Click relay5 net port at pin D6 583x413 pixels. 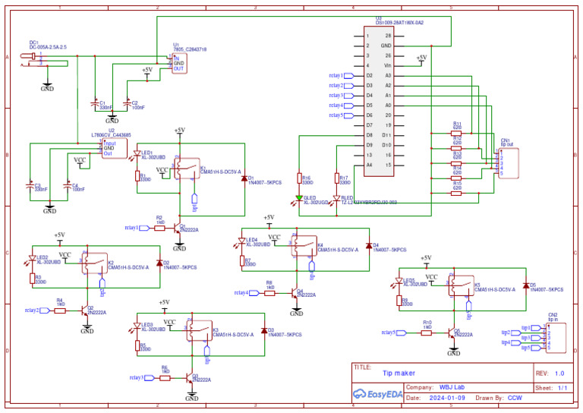pyautogui.click(x=342, y=115)
